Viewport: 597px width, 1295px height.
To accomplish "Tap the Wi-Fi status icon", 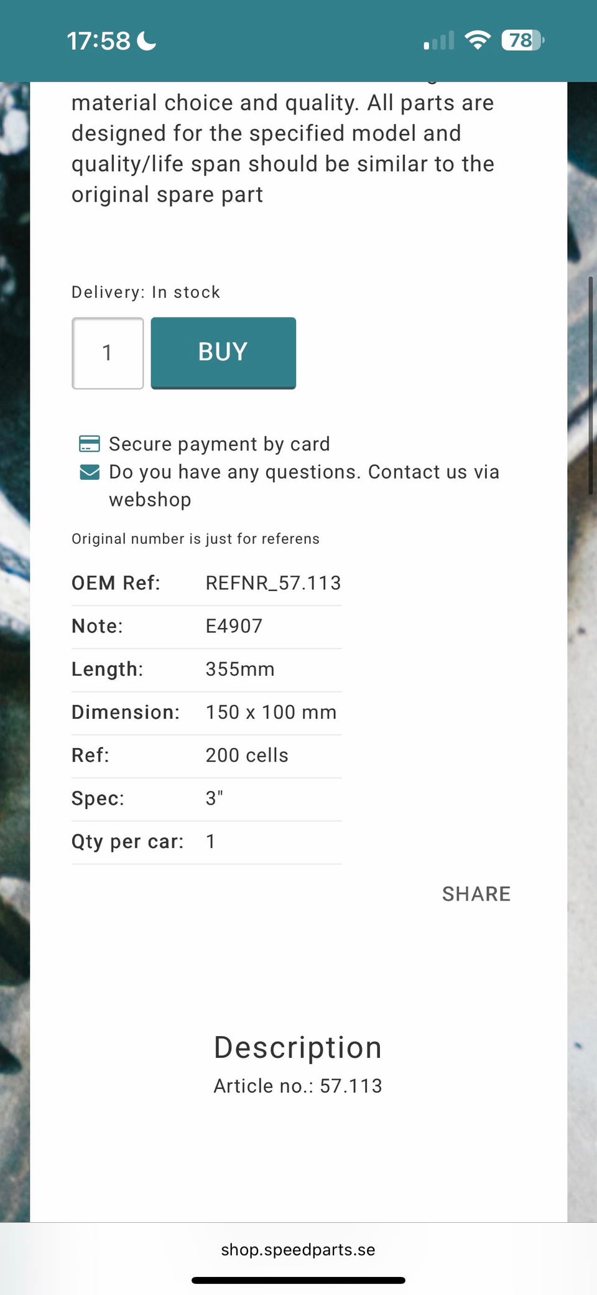I will [x=478, y=40].
